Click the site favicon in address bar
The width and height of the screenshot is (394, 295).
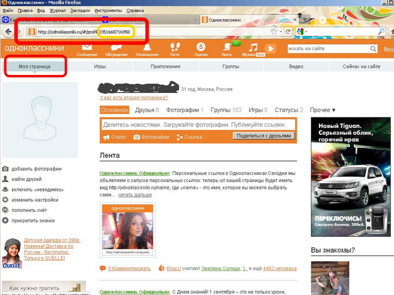pyautogui.click(x=32, y=32)
